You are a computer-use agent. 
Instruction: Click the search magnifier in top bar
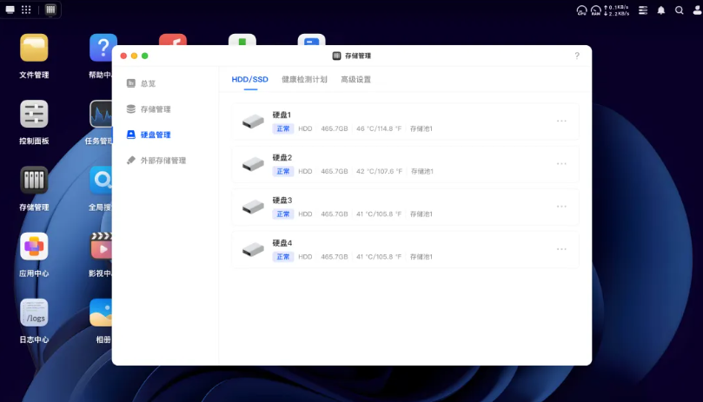coord(680,10)
